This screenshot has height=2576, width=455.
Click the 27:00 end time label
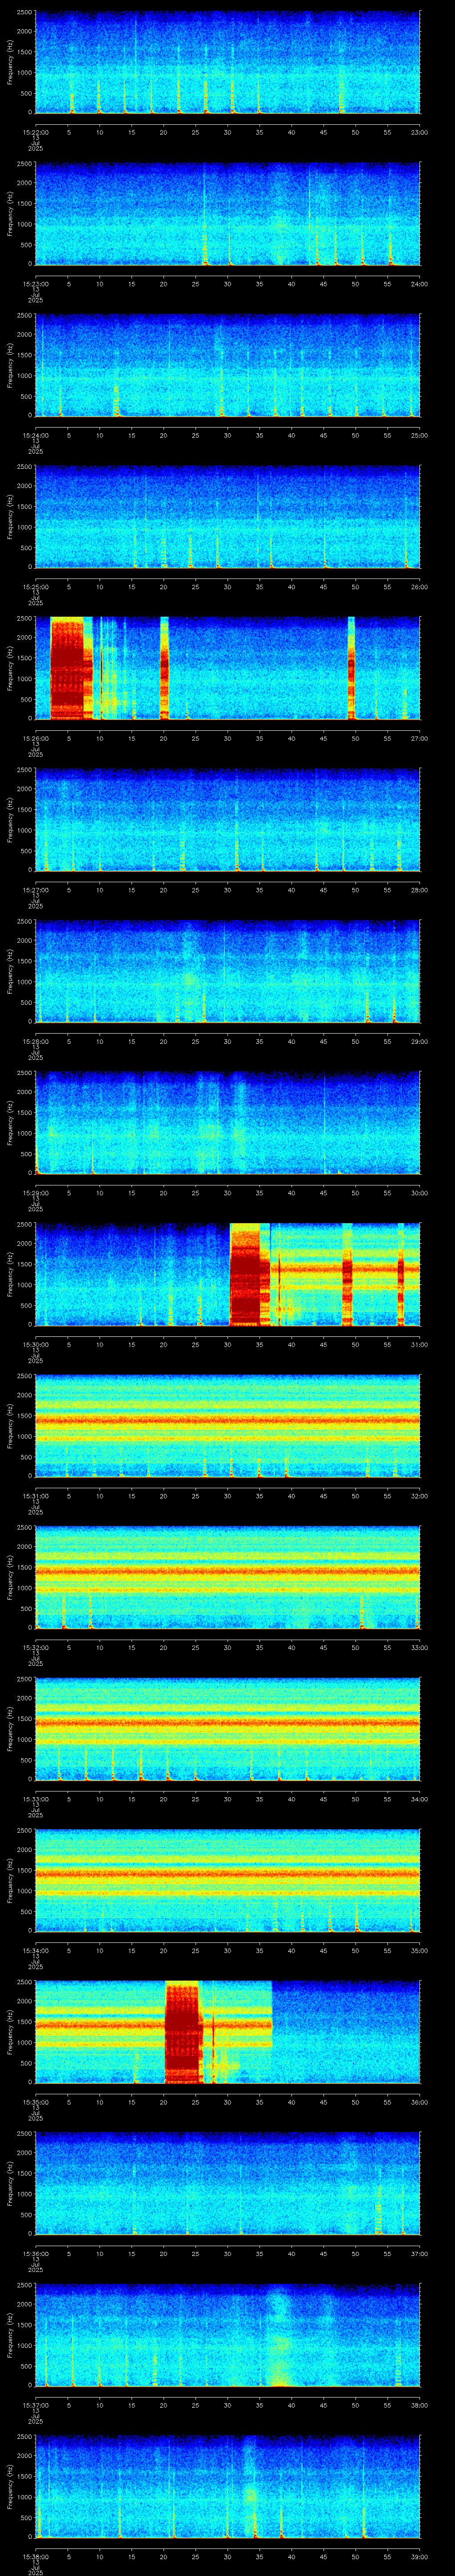[x=419, y=738]
